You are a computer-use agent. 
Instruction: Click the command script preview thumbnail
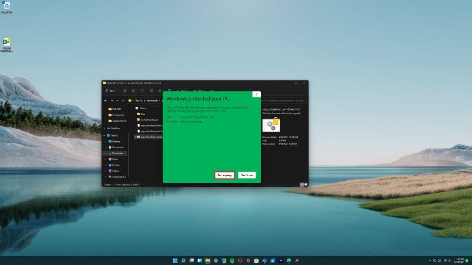coord(271,125)
